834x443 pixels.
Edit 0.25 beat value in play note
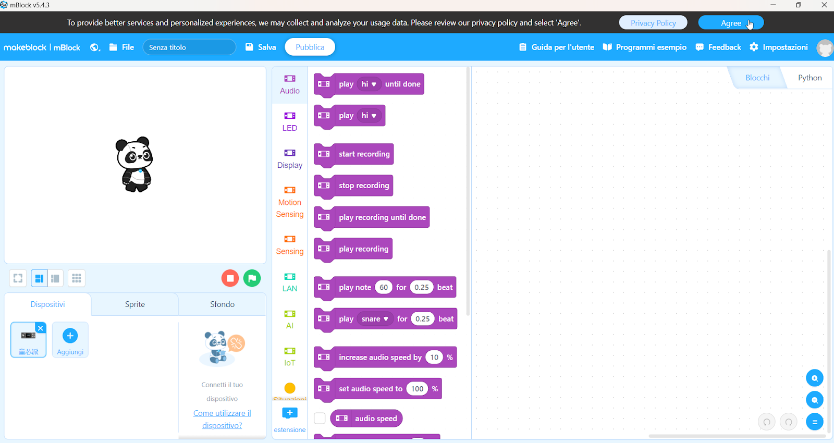(x=422, y=287)
